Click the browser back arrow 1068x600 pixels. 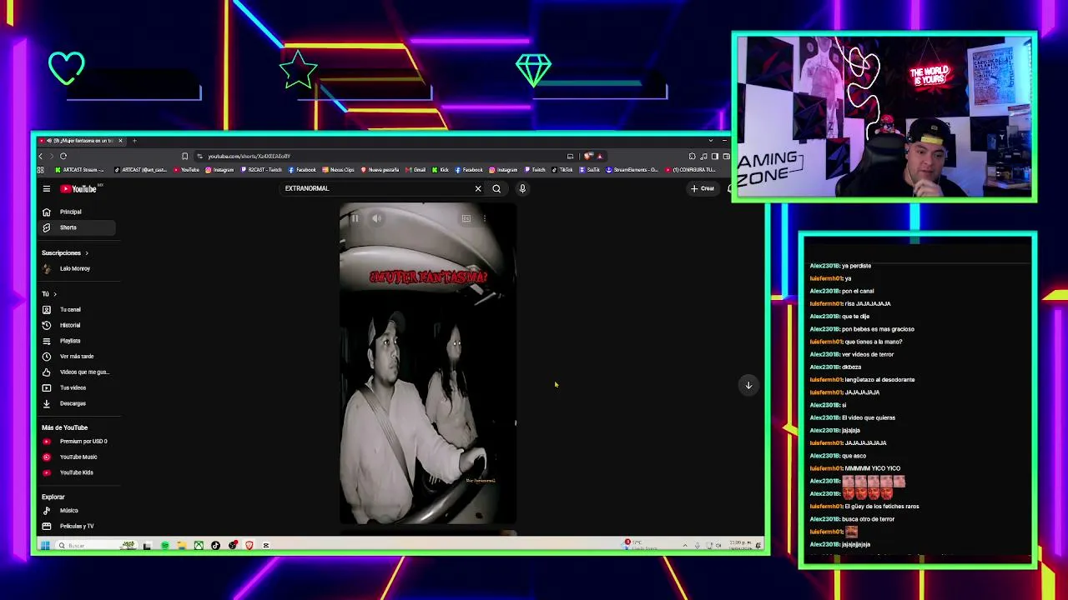[x=40, y=156]
